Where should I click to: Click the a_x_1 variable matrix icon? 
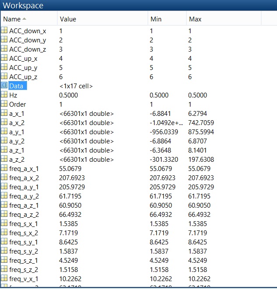[x=4, y=114]
